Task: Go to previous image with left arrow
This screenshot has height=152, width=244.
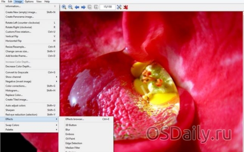Action: pyautogui.click(x=77, y=7)
